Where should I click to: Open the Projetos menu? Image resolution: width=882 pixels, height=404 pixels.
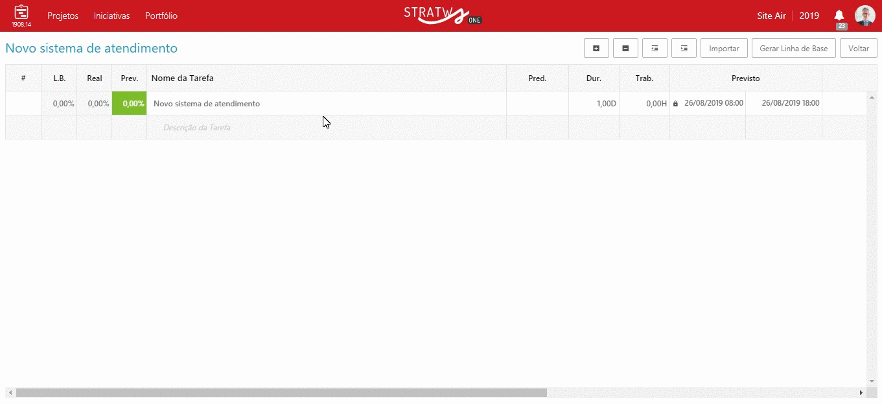tap(63, 16)
